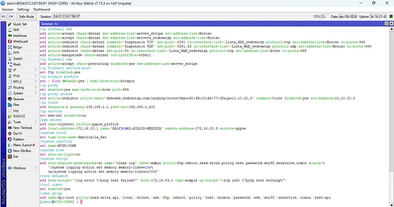Expand the Windows submenu arrow

pos(36,168)
